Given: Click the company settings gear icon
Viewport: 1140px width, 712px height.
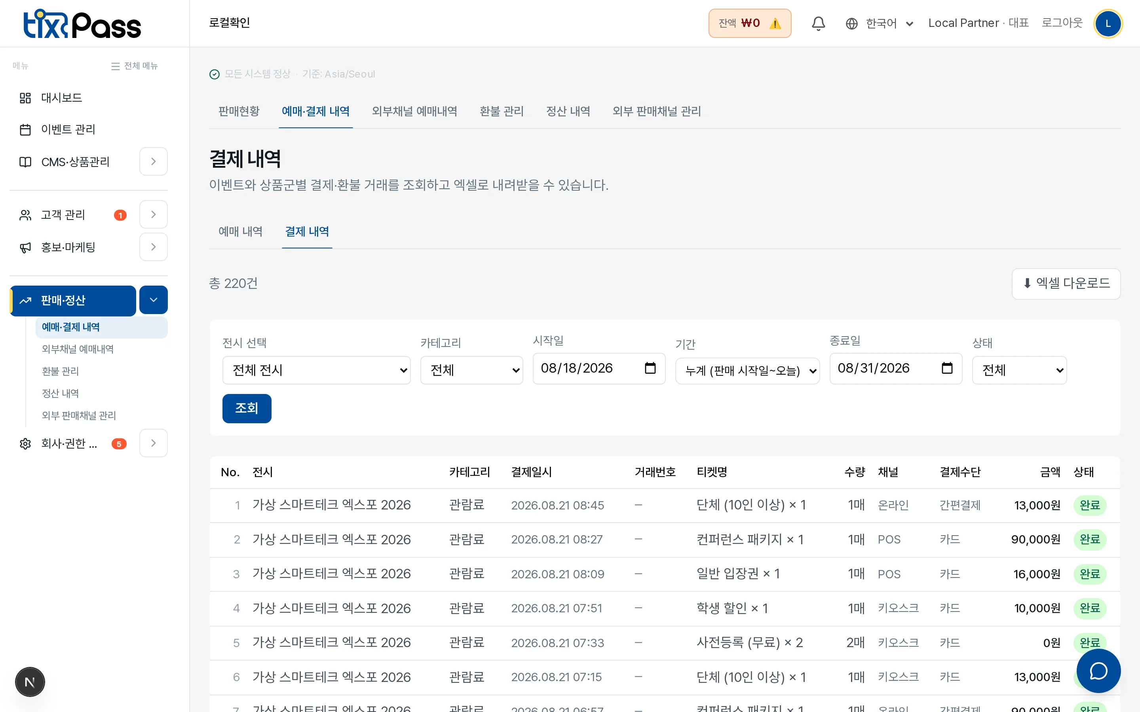Looking at the screenshot, I should click(x=25, y=443).
